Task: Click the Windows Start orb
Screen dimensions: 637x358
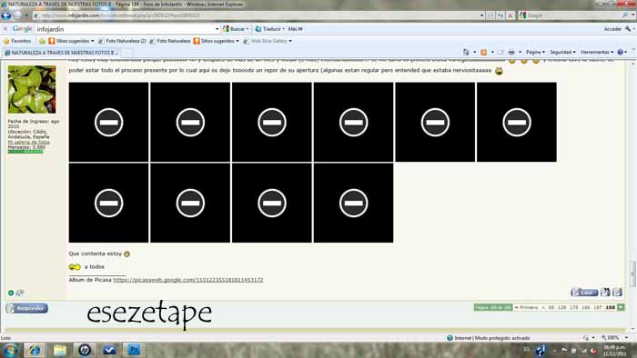Action: [10, 350]
